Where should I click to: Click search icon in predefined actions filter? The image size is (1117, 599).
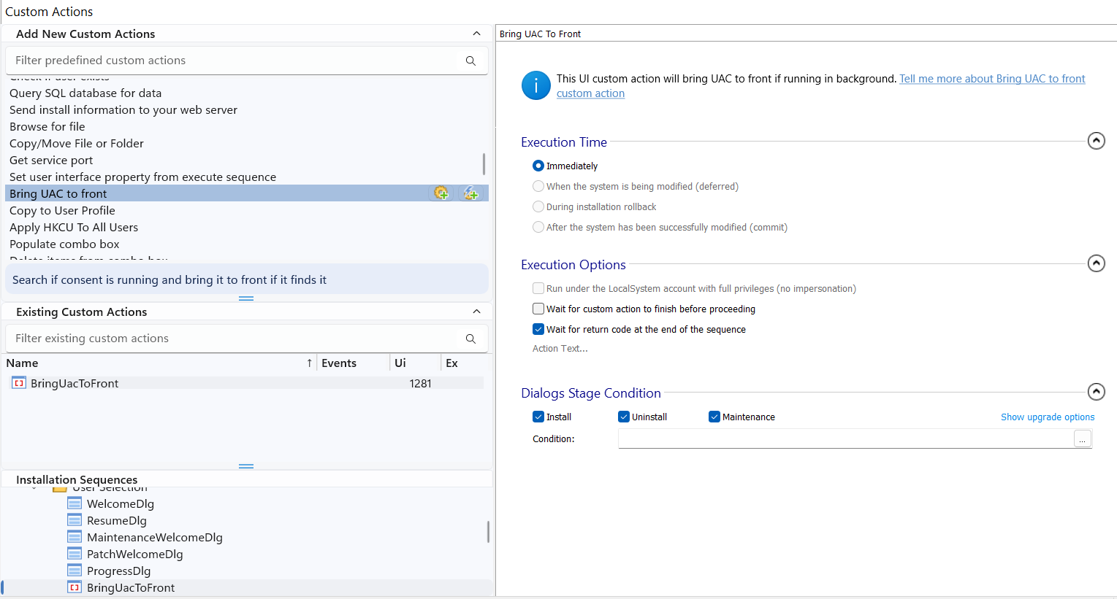click(x=470, y=61)
